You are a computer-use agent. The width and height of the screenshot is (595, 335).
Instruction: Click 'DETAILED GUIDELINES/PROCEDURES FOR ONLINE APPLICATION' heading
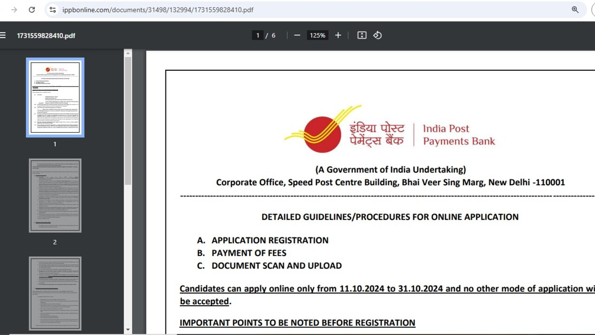(x=390, y=217)
